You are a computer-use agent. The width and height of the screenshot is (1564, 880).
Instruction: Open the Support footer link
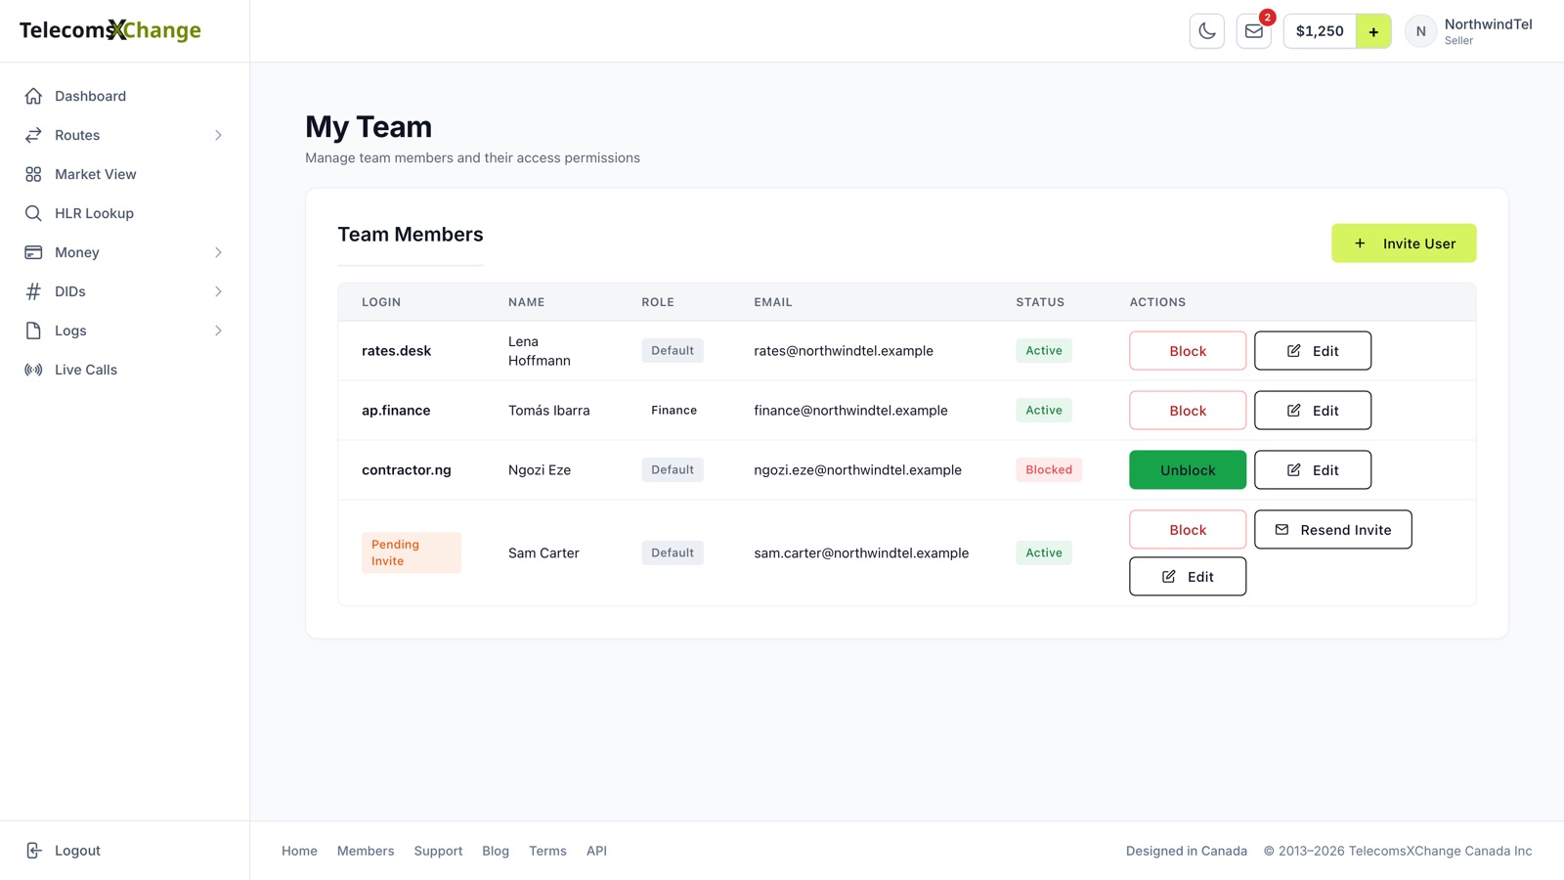(x=438, y=851)
